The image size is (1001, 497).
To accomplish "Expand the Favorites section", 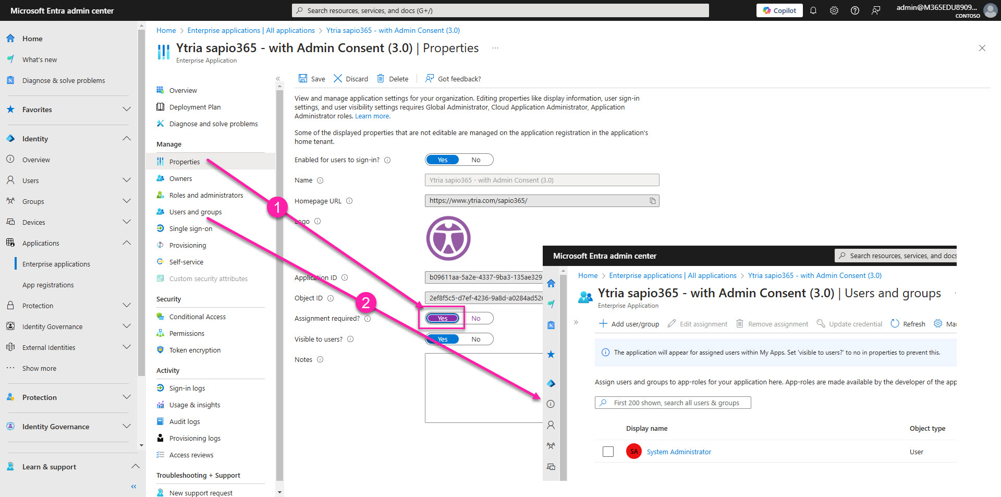I will [x=126, y=110].
